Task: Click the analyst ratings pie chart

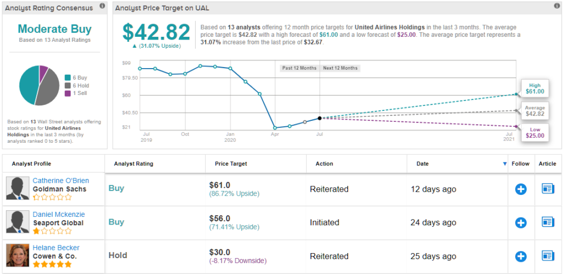Action: click(x=39, y=85)
